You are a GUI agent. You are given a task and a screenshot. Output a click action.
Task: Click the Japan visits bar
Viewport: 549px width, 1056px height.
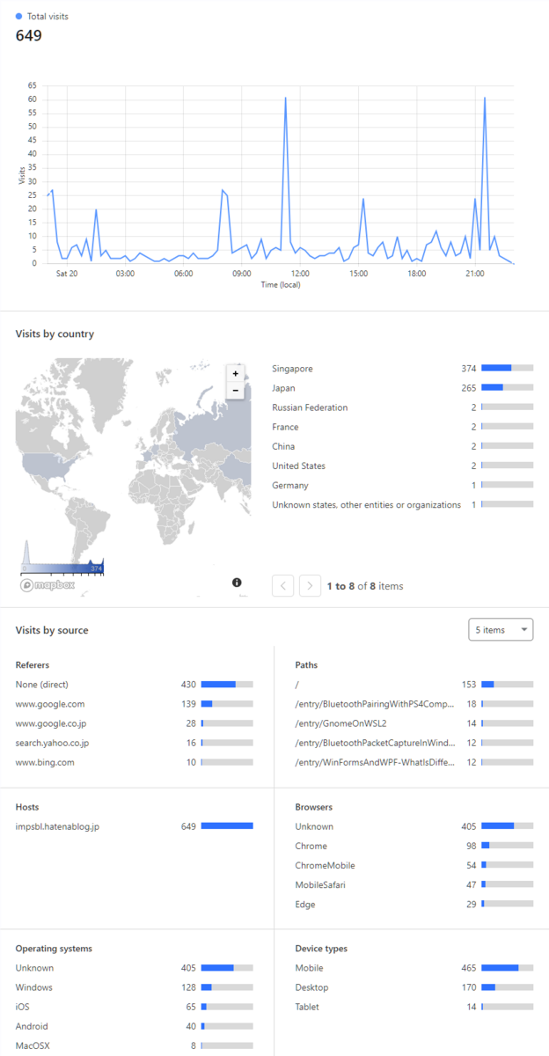(x=507, y=388)
